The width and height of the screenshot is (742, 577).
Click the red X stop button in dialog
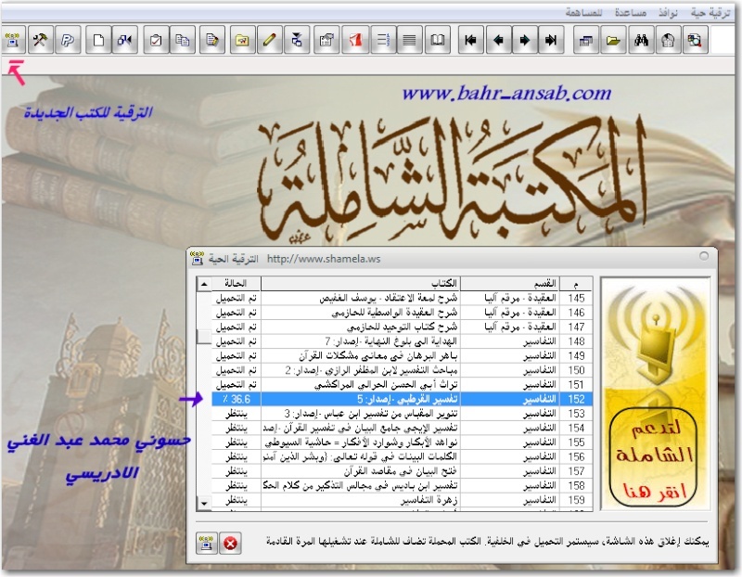[230, 543]
